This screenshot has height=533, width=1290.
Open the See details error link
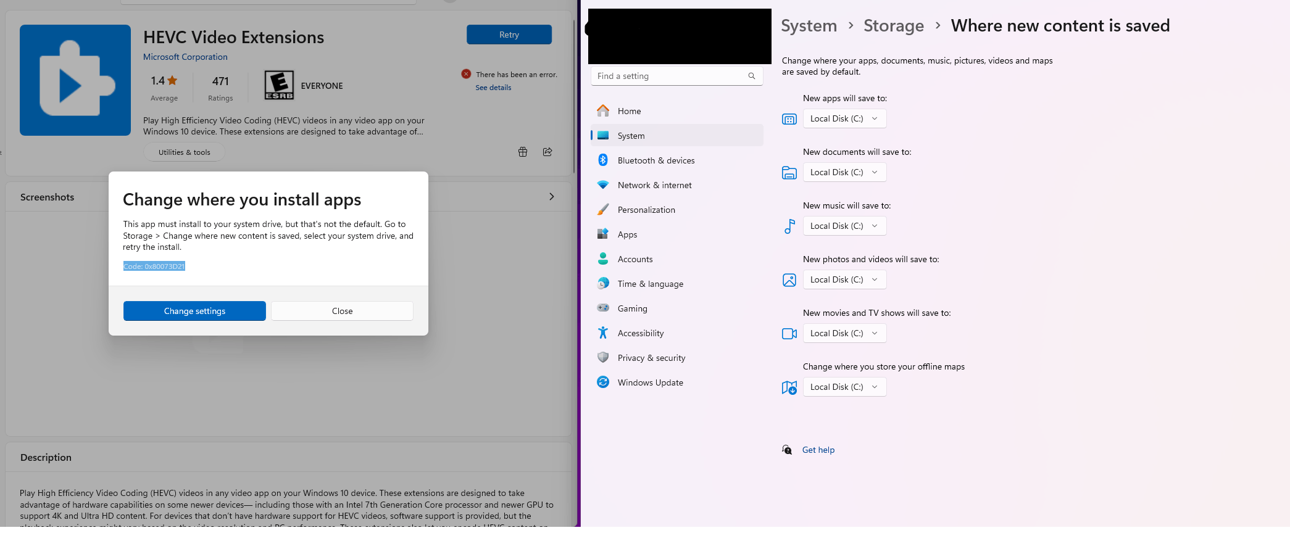click(493, 88)
